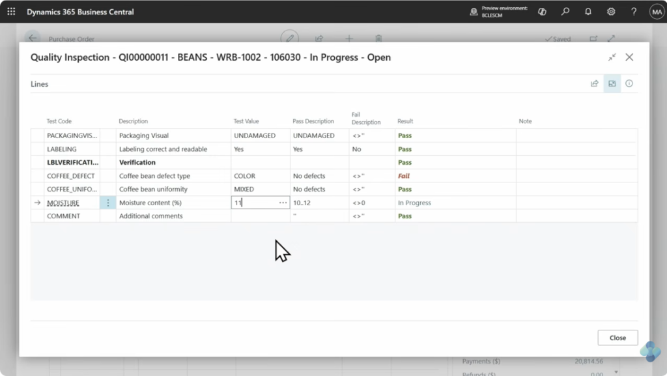667x376 pixels.
Task: Click the COLOR test value cell
Action: (x=261, y=176)
